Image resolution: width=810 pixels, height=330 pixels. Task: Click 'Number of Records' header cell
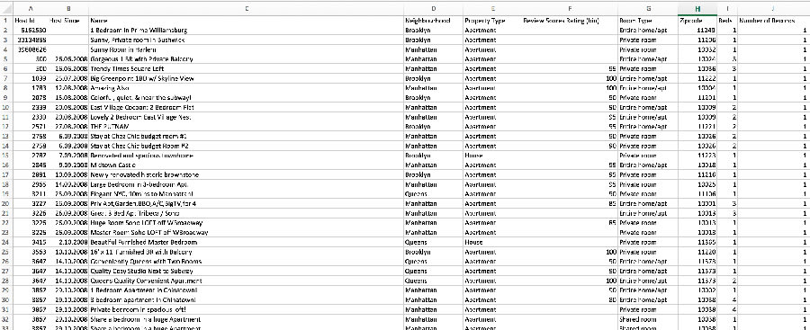(x=773, y=21)
